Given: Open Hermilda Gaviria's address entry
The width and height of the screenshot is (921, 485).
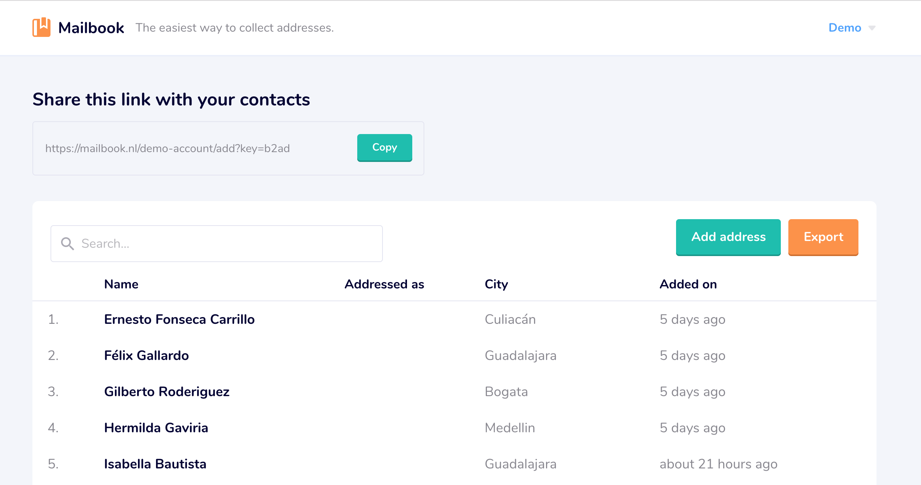Looking at the screenshot, I should pos(156,428).
